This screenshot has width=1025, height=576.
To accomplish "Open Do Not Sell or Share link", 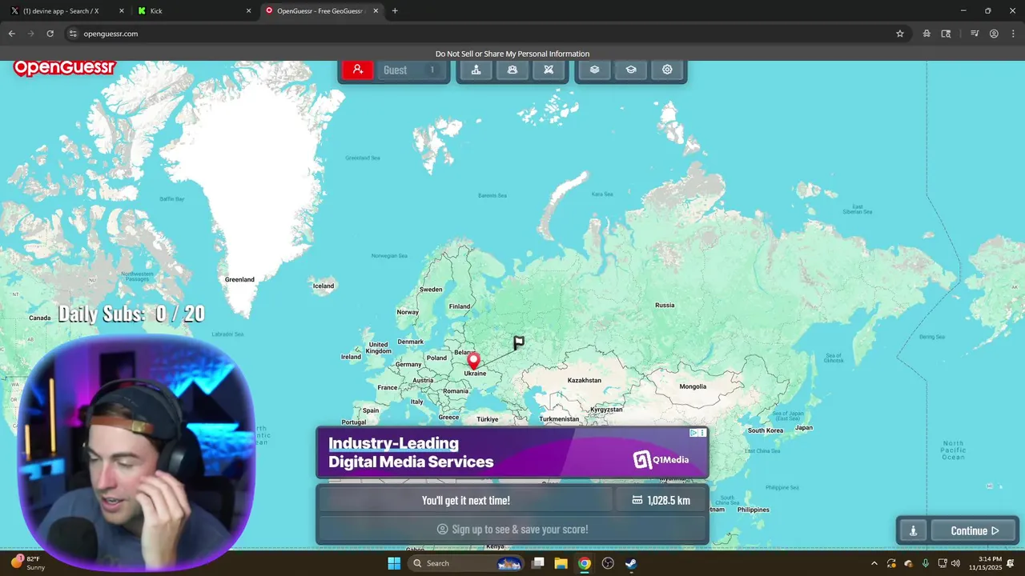I will coord(512,54).
